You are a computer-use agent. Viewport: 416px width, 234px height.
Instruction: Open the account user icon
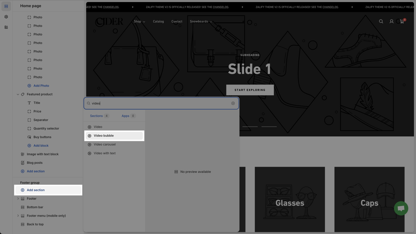click(391, 22)
